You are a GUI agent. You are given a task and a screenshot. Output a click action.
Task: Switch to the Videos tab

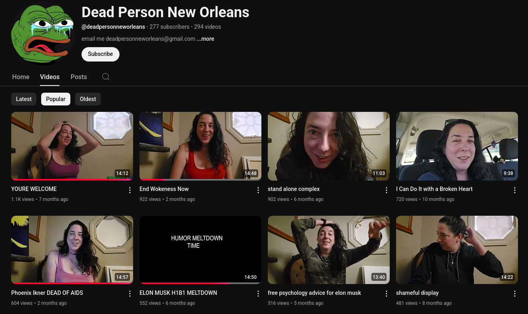[x=50, y=77]
